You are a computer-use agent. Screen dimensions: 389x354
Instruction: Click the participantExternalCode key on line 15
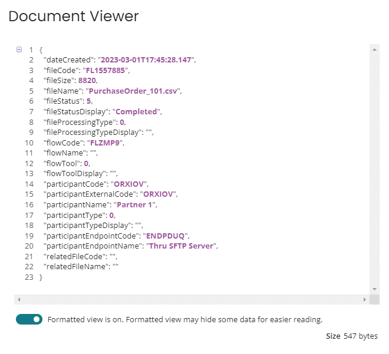(90, 194)
